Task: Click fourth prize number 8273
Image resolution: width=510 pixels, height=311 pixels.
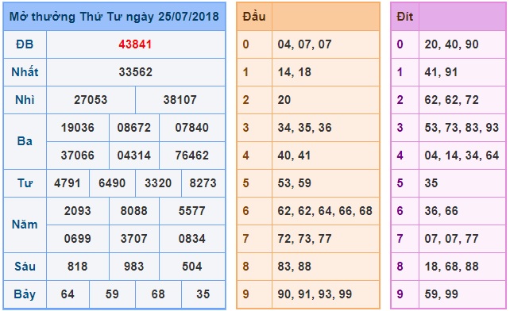Action: click(x=203, y=183)
